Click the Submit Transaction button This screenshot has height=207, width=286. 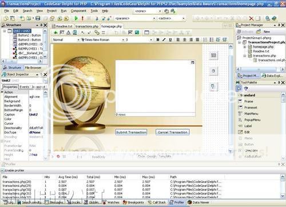click(x=131, y=132)
